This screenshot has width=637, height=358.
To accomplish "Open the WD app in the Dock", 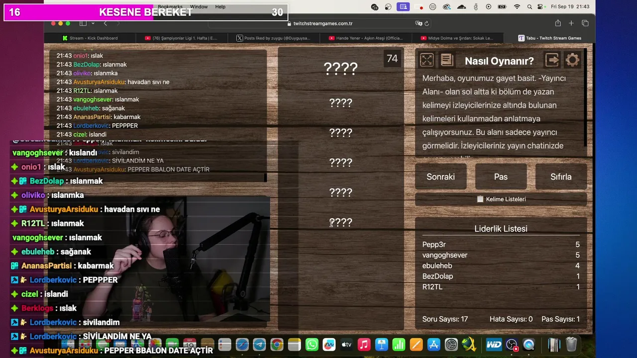I will click(x=494, y=344).
